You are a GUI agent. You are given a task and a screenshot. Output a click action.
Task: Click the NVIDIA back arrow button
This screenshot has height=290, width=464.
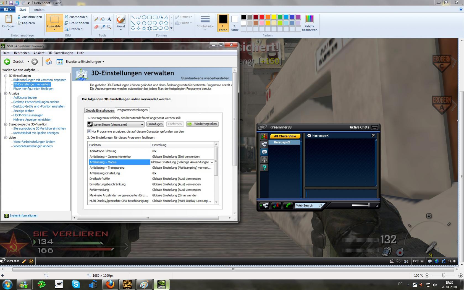tap(7, 62)
